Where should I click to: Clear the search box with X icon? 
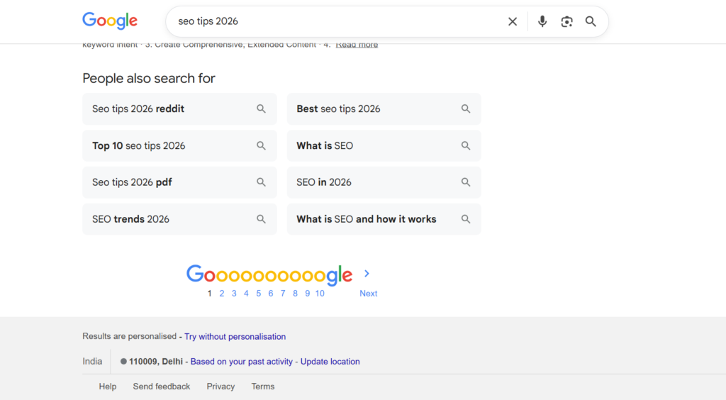coord(513,21)
